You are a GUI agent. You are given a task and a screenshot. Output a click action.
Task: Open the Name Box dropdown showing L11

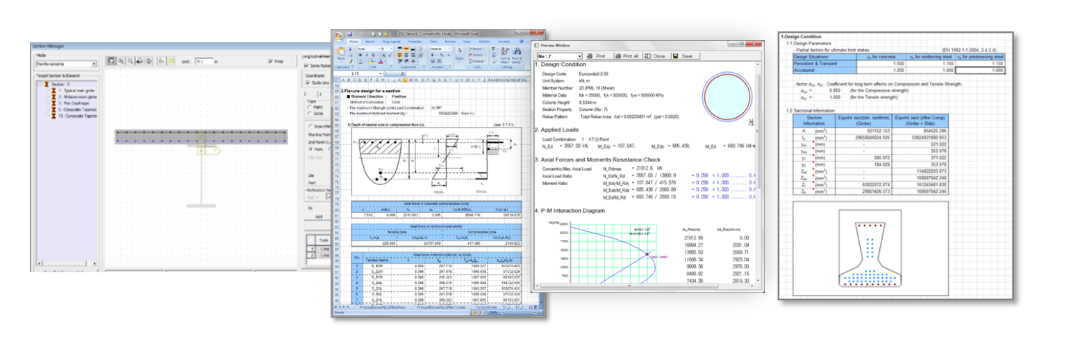(381, 73)
